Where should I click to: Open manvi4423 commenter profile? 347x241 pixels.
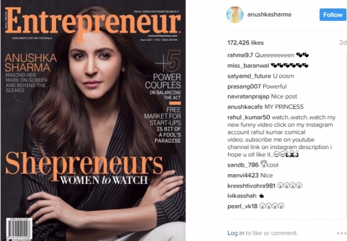[243, 176]
